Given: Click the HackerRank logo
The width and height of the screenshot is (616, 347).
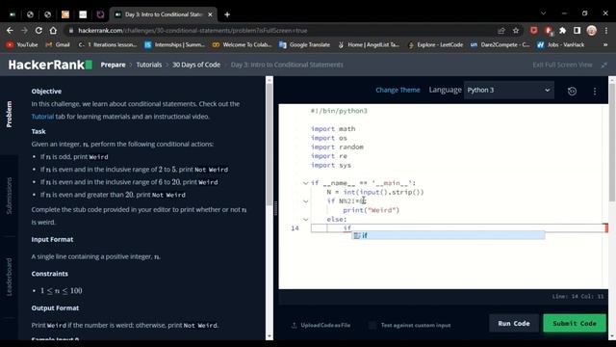Looking at the screenshot, I should [x=50, y=65].
